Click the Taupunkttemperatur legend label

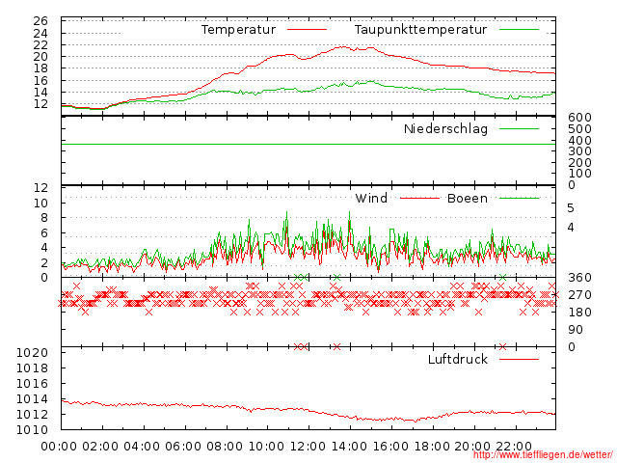click(x=420, y=30)
